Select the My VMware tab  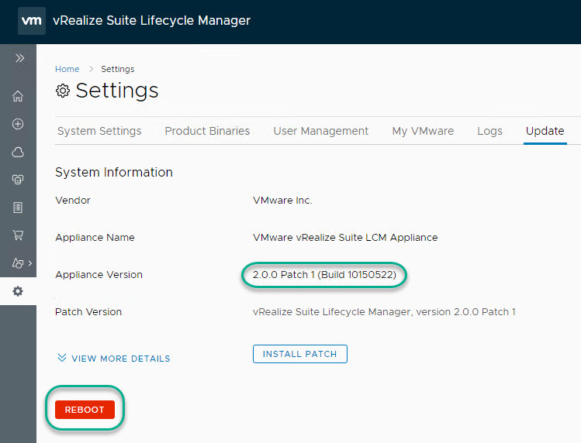pos(423,131)
